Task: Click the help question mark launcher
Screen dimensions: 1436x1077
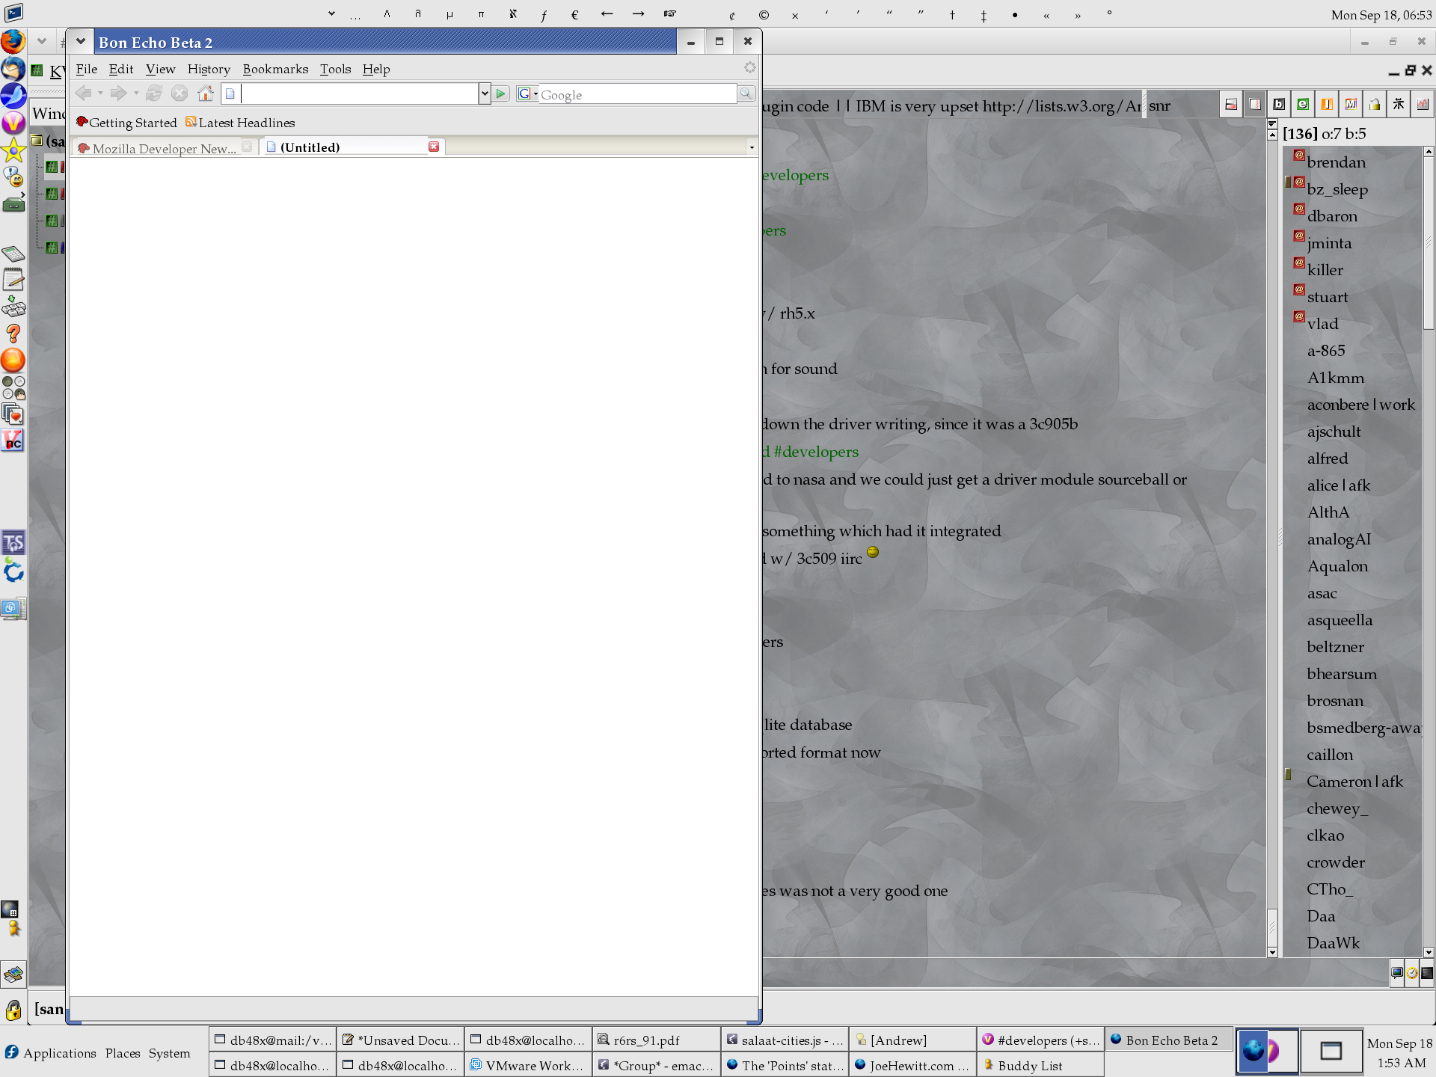Action: click(x=13, y=334)
